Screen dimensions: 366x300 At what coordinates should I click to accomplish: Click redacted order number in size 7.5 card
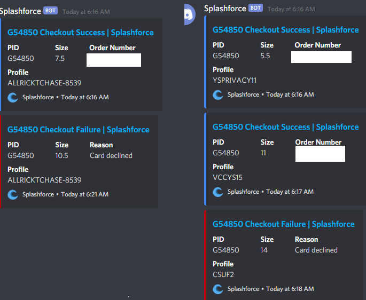(x=114, y=60)
